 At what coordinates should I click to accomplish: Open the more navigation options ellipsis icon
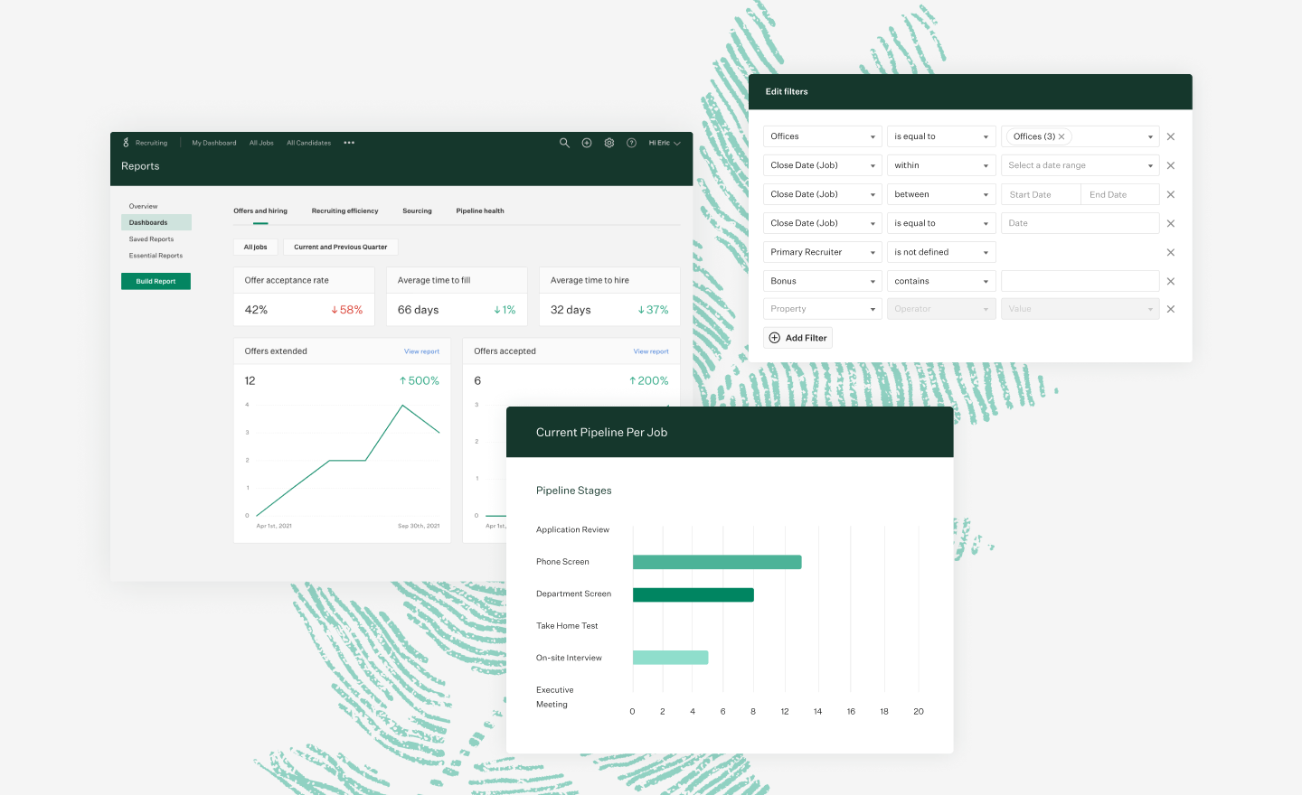pyautogui.click(x=349, y=142)
